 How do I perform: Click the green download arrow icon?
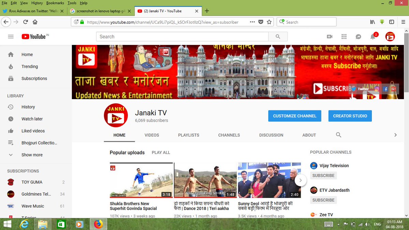click(x=382, y=22)
